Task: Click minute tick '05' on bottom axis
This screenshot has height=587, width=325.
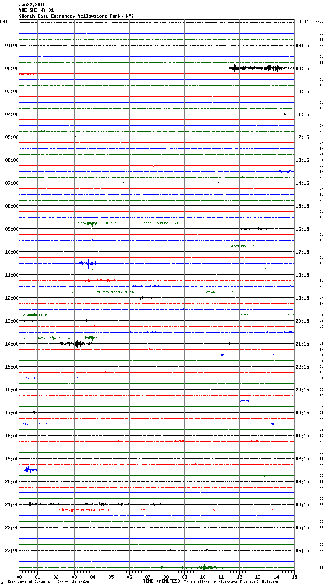Action: click(111, 577)
